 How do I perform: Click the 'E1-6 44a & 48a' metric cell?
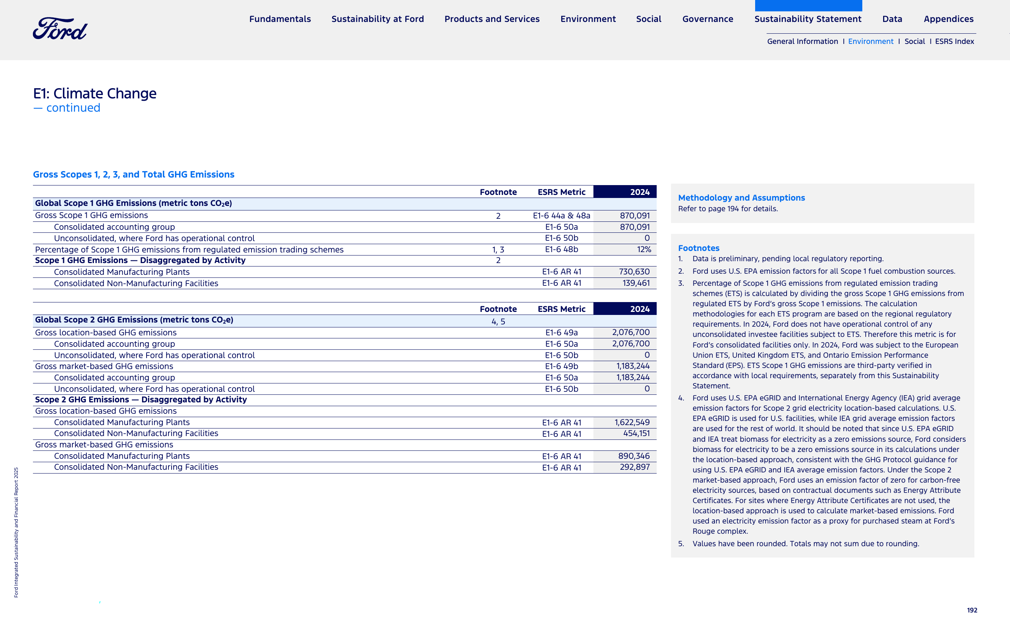pyautogui.click(x=562, y=216)
